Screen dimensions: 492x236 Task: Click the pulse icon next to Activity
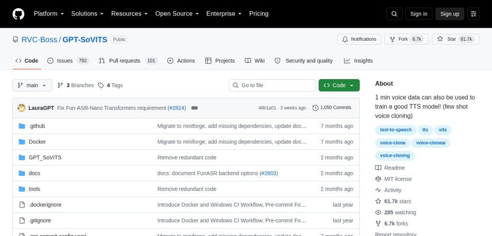[x=378, y=190]
